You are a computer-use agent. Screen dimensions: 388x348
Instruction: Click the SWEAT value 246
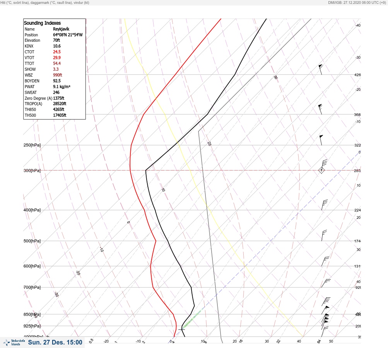click(56, 92)
